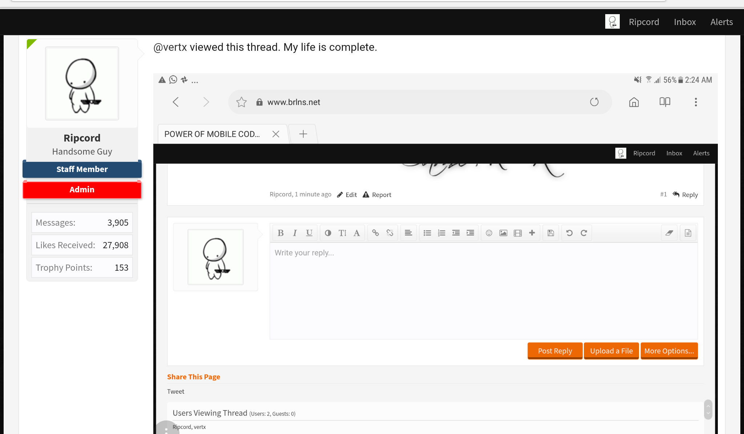Bookmark page with star icon

(241, 102)
